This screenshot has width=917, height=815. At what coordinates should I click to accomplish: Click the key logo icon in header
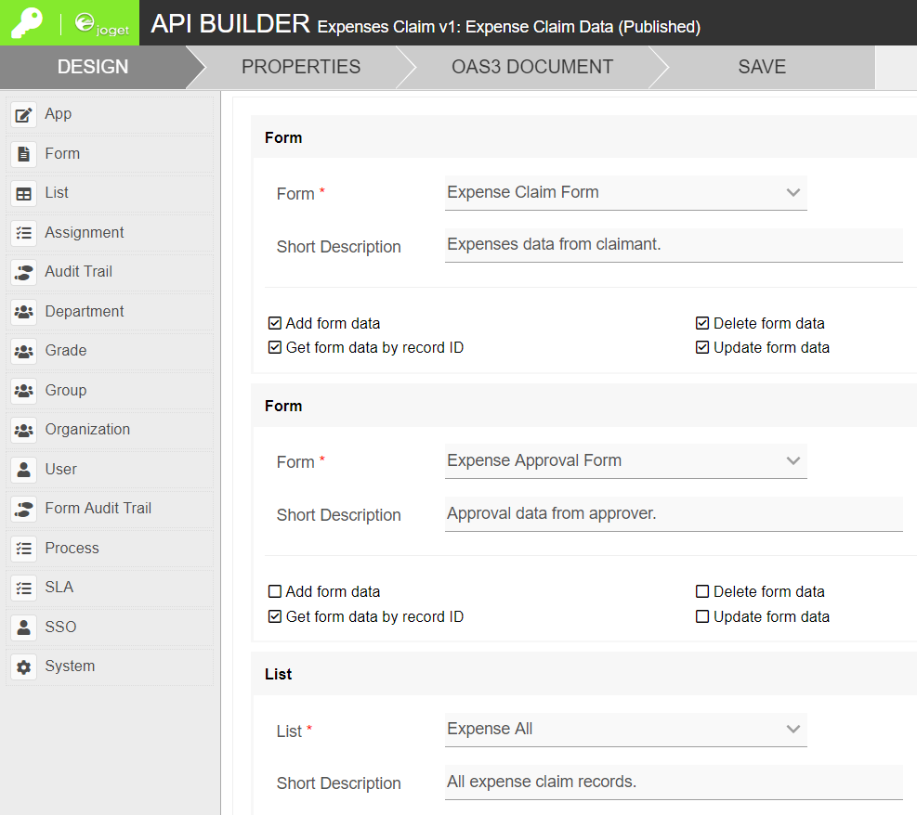(27, 22)
